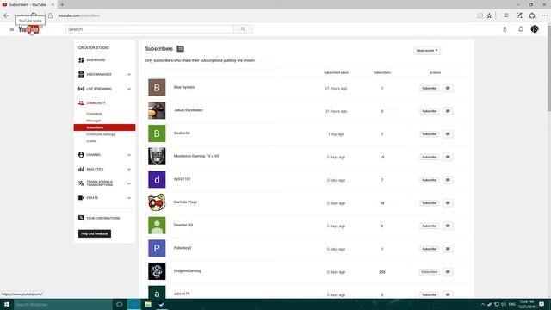Screen dimensions: 551x310
Task: Click the web note pen icon
Action: click(x=519, y=15)
